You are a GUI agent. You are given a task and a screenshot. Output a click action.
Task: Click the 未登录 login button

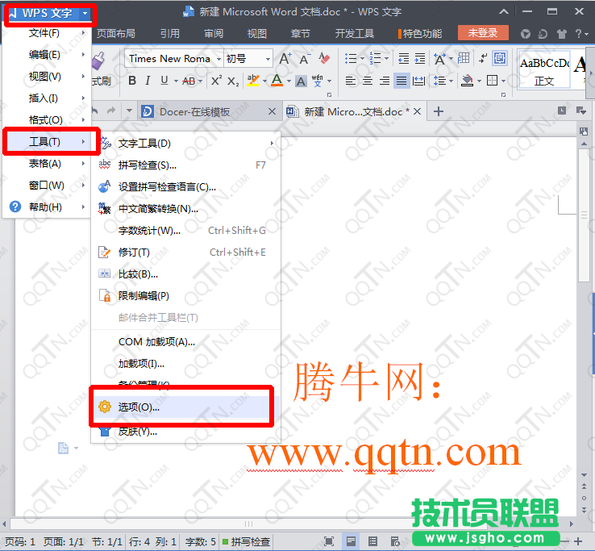coord(483,33)
